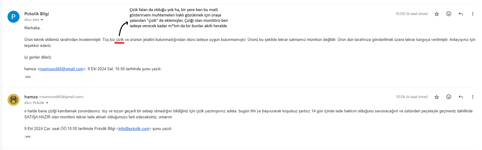The height and width of the screenshot is (150, 482).
Task: Open more options menu for hamza's message
Action: [x=472, y=97]
